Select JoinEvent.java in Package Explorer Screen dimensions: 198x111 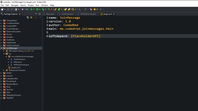[x=19, y=59]
